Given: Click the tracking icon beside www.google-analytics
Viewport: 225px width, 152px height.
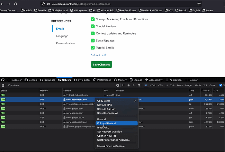Looking at the screenshot, I should click(67, 127).
